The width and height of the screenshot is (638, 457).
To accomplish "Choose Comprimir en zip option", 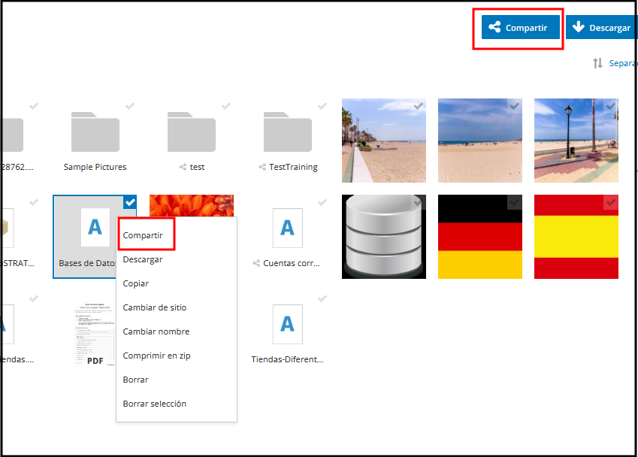I will pyautogui.click(x=157, y=356).
